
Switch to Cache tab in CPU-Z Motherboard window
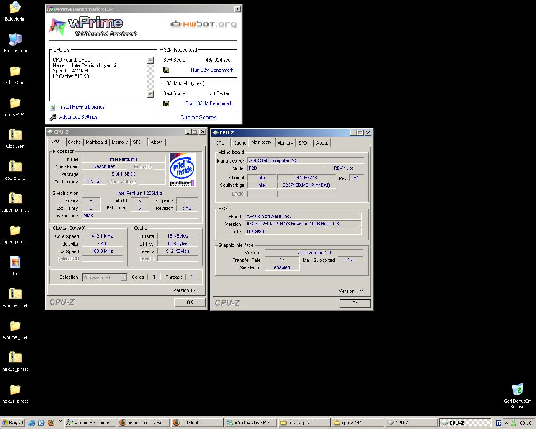[x=240, y=143]
